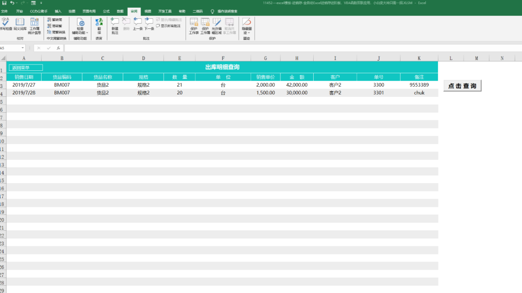Screen dimensions: 522x293
Task: Customize the quick access toolbar dropdown
Action: [x=41, y=3]
